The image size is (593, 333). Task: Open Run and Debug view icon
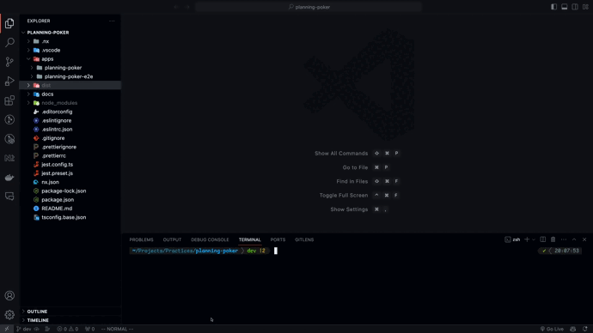(x=9, y=81)
